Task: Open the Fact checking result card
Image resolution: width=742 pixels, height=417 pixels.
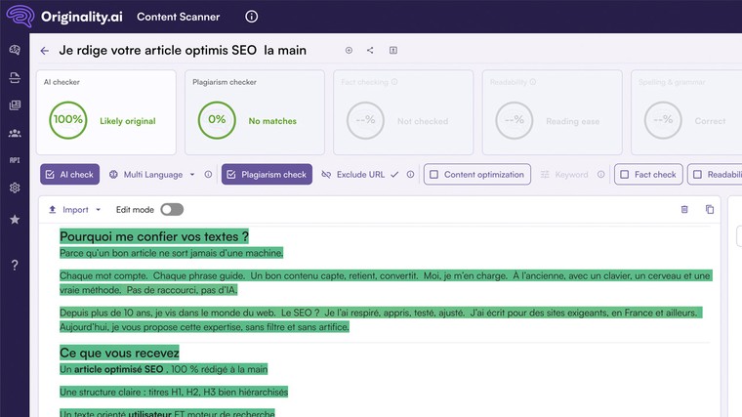Action: pos(403,112)
